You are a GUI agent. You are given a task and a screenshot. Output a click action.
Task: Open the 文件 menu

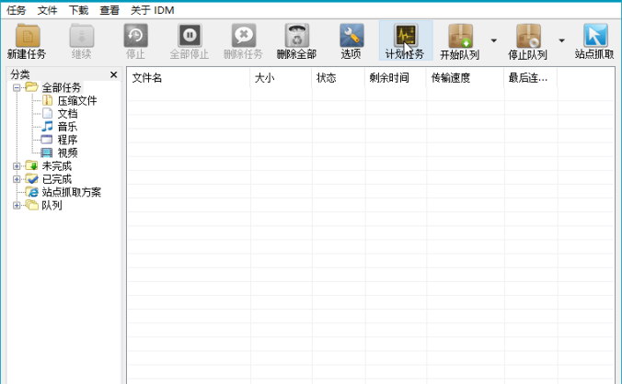[47, 10]
